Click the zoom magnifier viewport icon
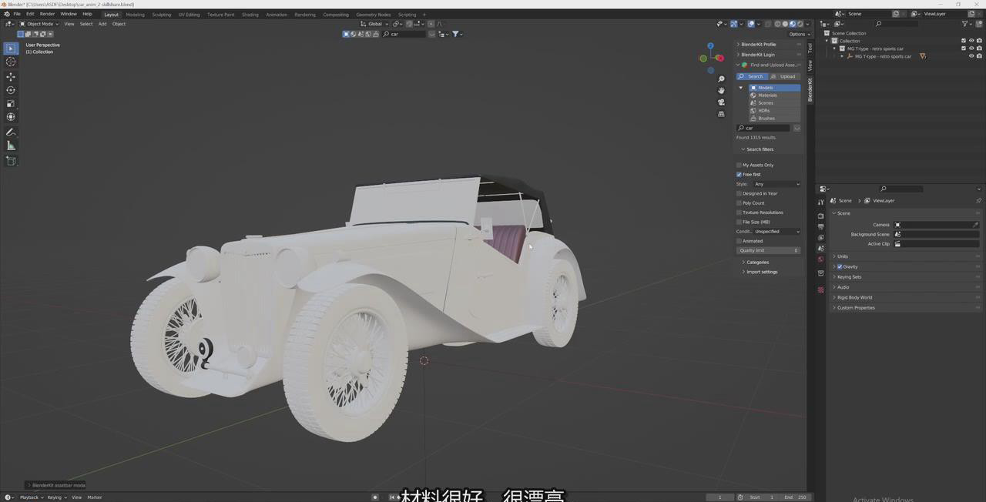The height and width of the screenshot is (502, 986). point(721,79)
